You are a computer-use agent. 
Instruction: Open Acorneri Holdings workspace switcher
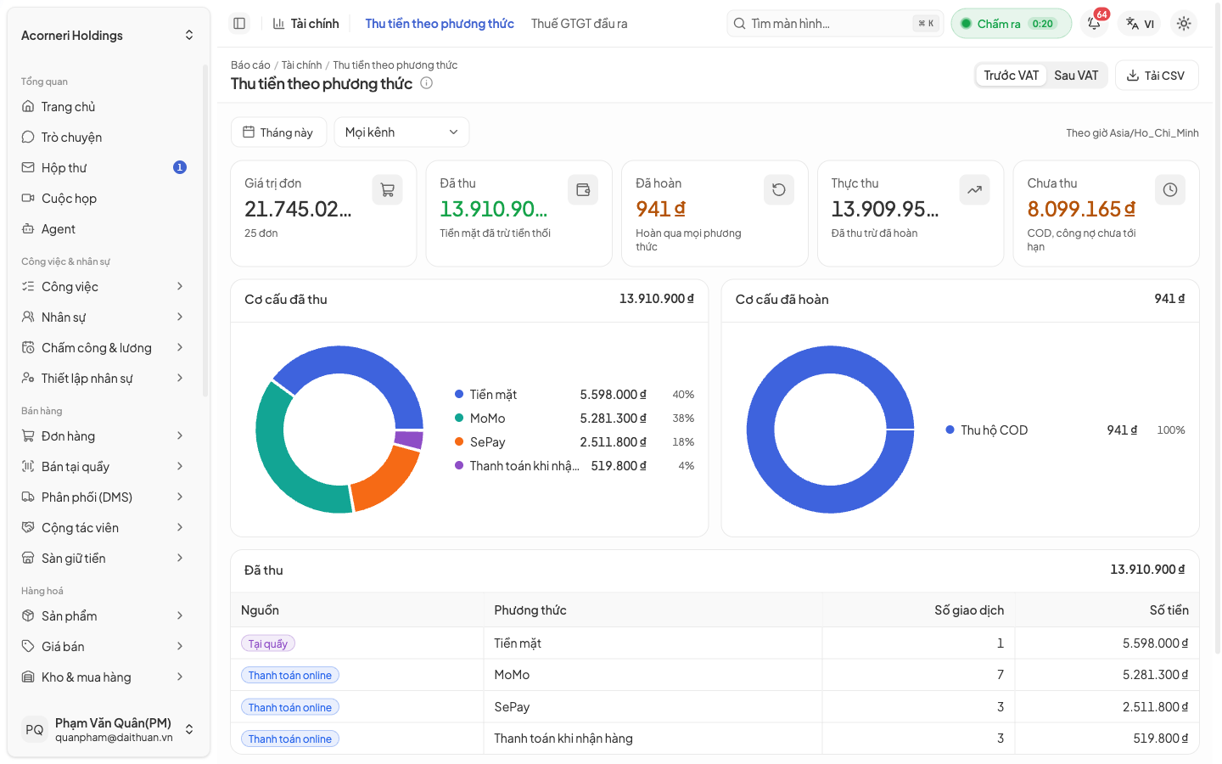tap(108, 35)
